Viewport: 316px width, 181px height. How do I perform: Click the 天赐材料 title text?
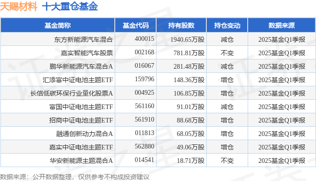pos(19,6)
